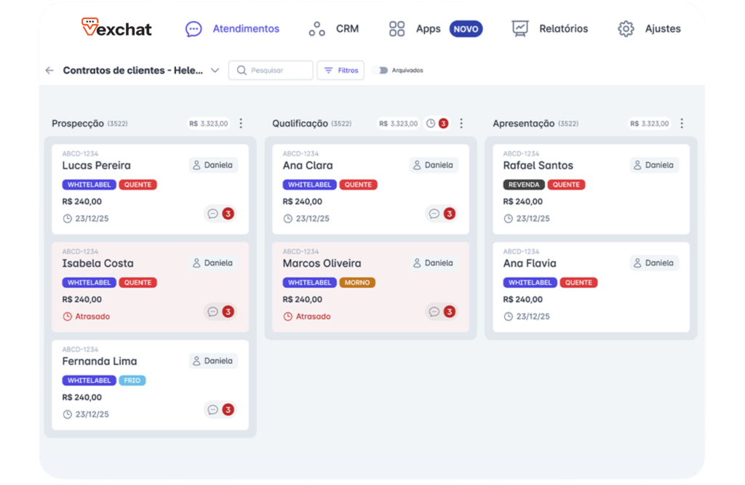Click the back arrow beside the pipeline title
The image size is (745, 485).
pyautogui.click(x=49, y=71)
